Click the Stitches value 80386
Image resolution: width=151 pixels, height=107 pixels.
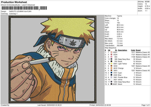(x=147, y=2)
